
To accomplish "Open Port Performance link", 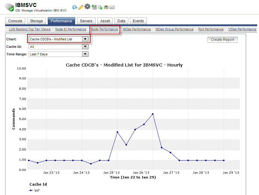I will (211, 29).
